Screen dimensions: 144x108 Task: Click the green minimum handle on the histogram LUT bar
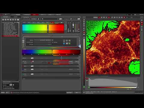[89, 88]
